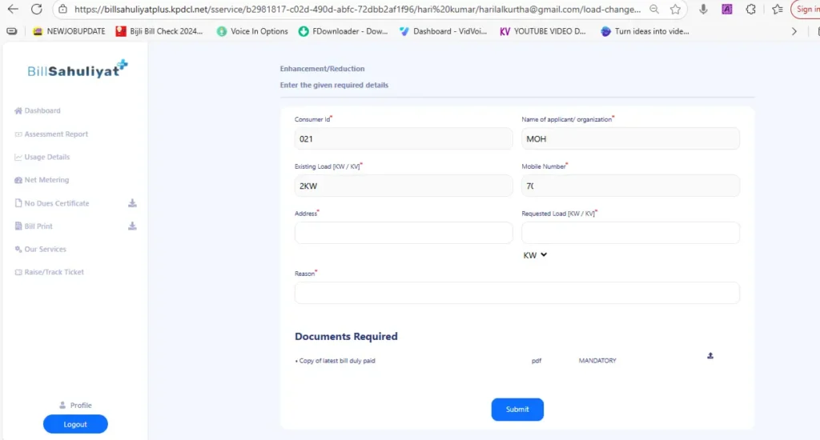Click download icon beside Bill Print
The height and width of the screenshot is (440, 820).
[x=132, y=226]
